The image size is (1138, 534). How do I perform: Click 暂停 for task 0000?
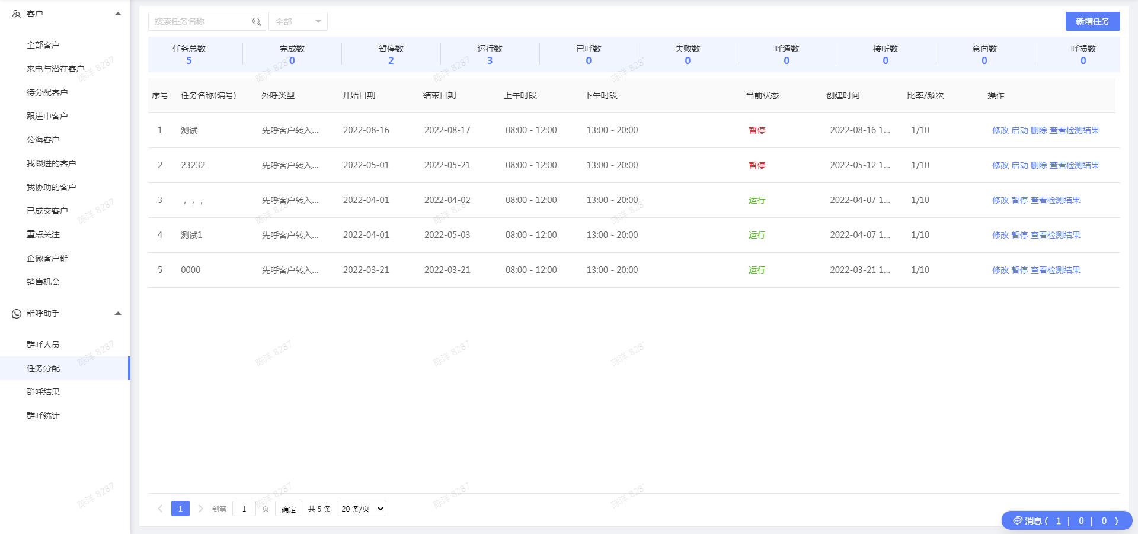click(x=1019, y=270)
